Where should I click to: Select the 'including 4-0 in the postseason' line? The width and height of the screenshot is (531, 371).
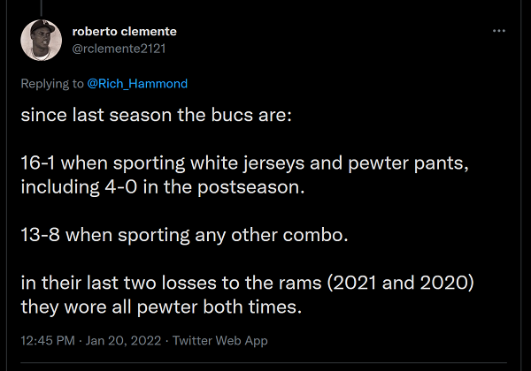163,187
